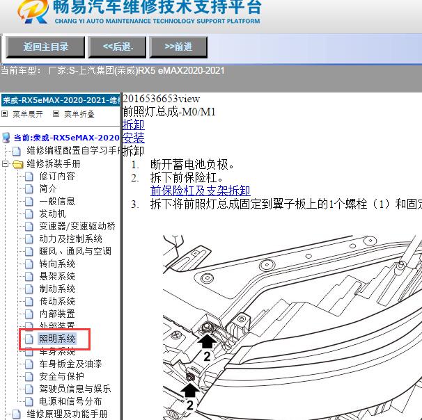Click the headlamp assembly removal diagram
This screenshot has width=422, height=420.
pos(292,327)
